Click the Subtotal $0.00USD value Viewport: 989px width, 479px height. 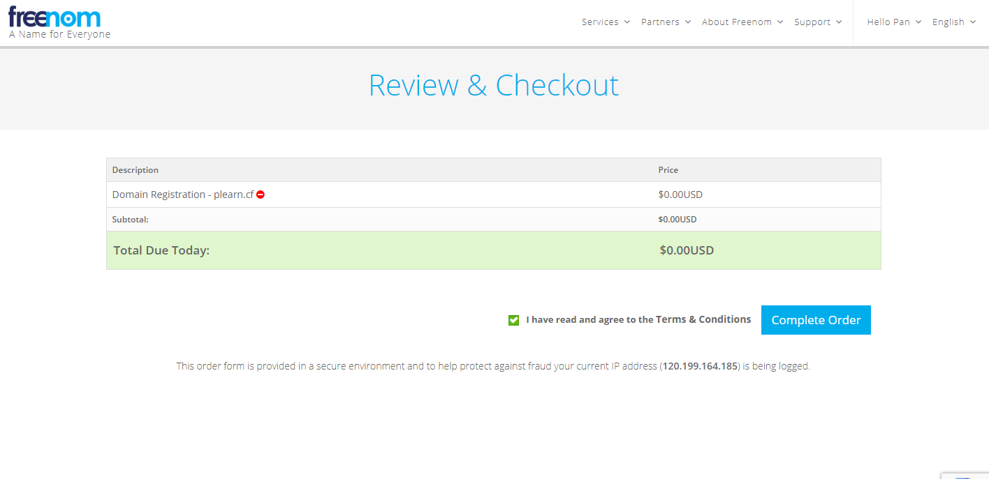click(x=677, y=220)
